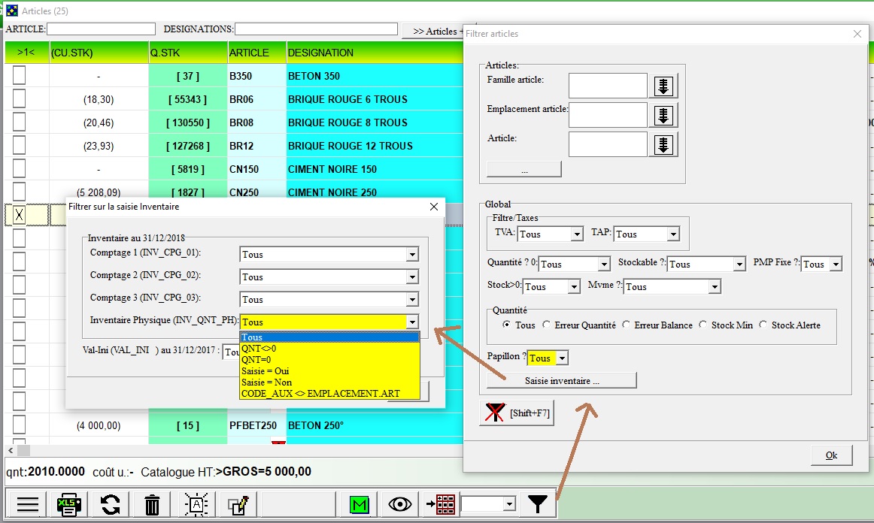Image resolution: width=874 pixels, height=523 pixels.
Task: Click the select-all 'A' marquee icon
Action: 196,505
